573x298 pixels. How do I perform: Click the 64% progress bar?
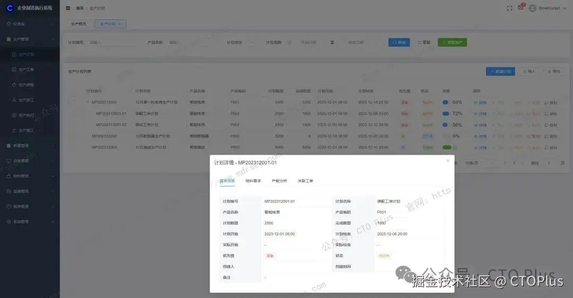[446, 102]
